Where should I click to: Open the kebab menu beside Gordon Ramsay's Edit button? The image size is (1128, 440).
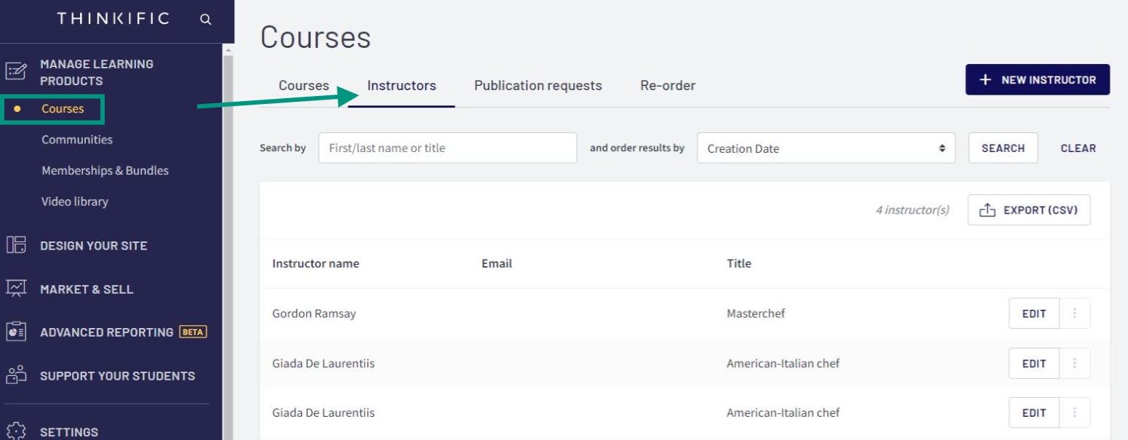point(1075,313)
